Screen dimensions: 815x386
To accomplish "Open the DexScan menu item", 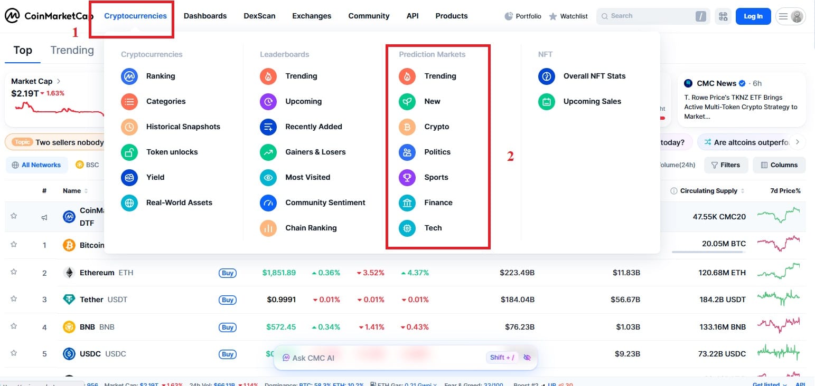I will pyautogui.click(x=259, y=16).
